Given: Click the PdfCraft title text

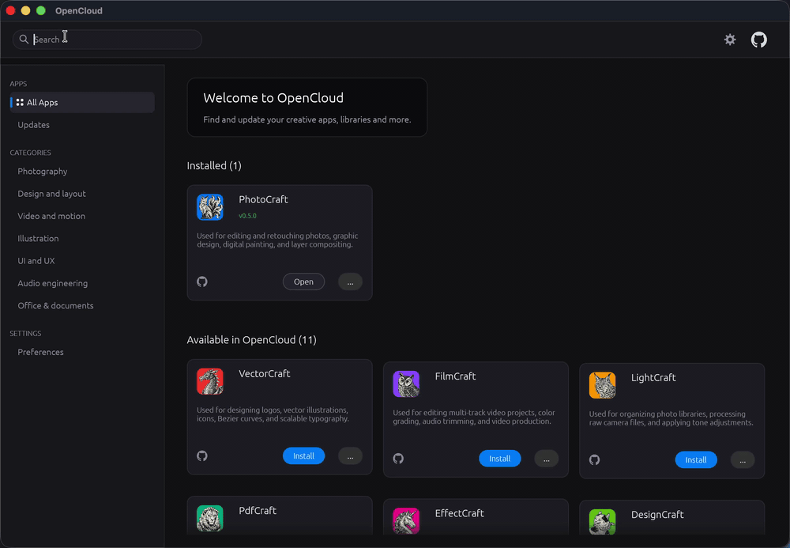Looking at the screenshot, I should (258, 511).
